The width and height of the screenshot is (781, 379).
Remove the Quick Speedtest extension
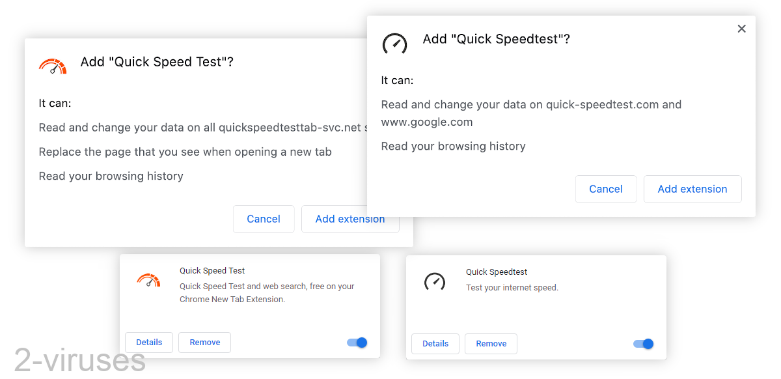(x=491, y=343)
